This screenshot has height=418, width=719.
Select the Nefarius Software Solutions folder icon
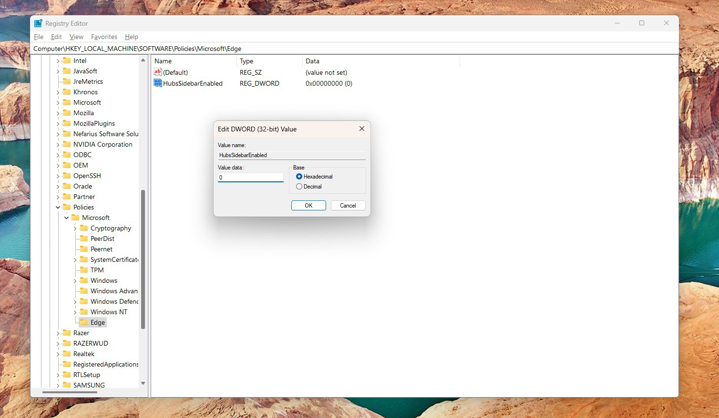tap(67, 134)
